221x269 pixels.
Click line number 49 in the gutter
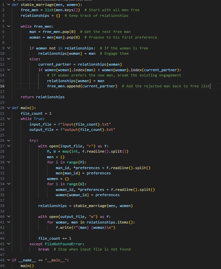click(2, 266)
